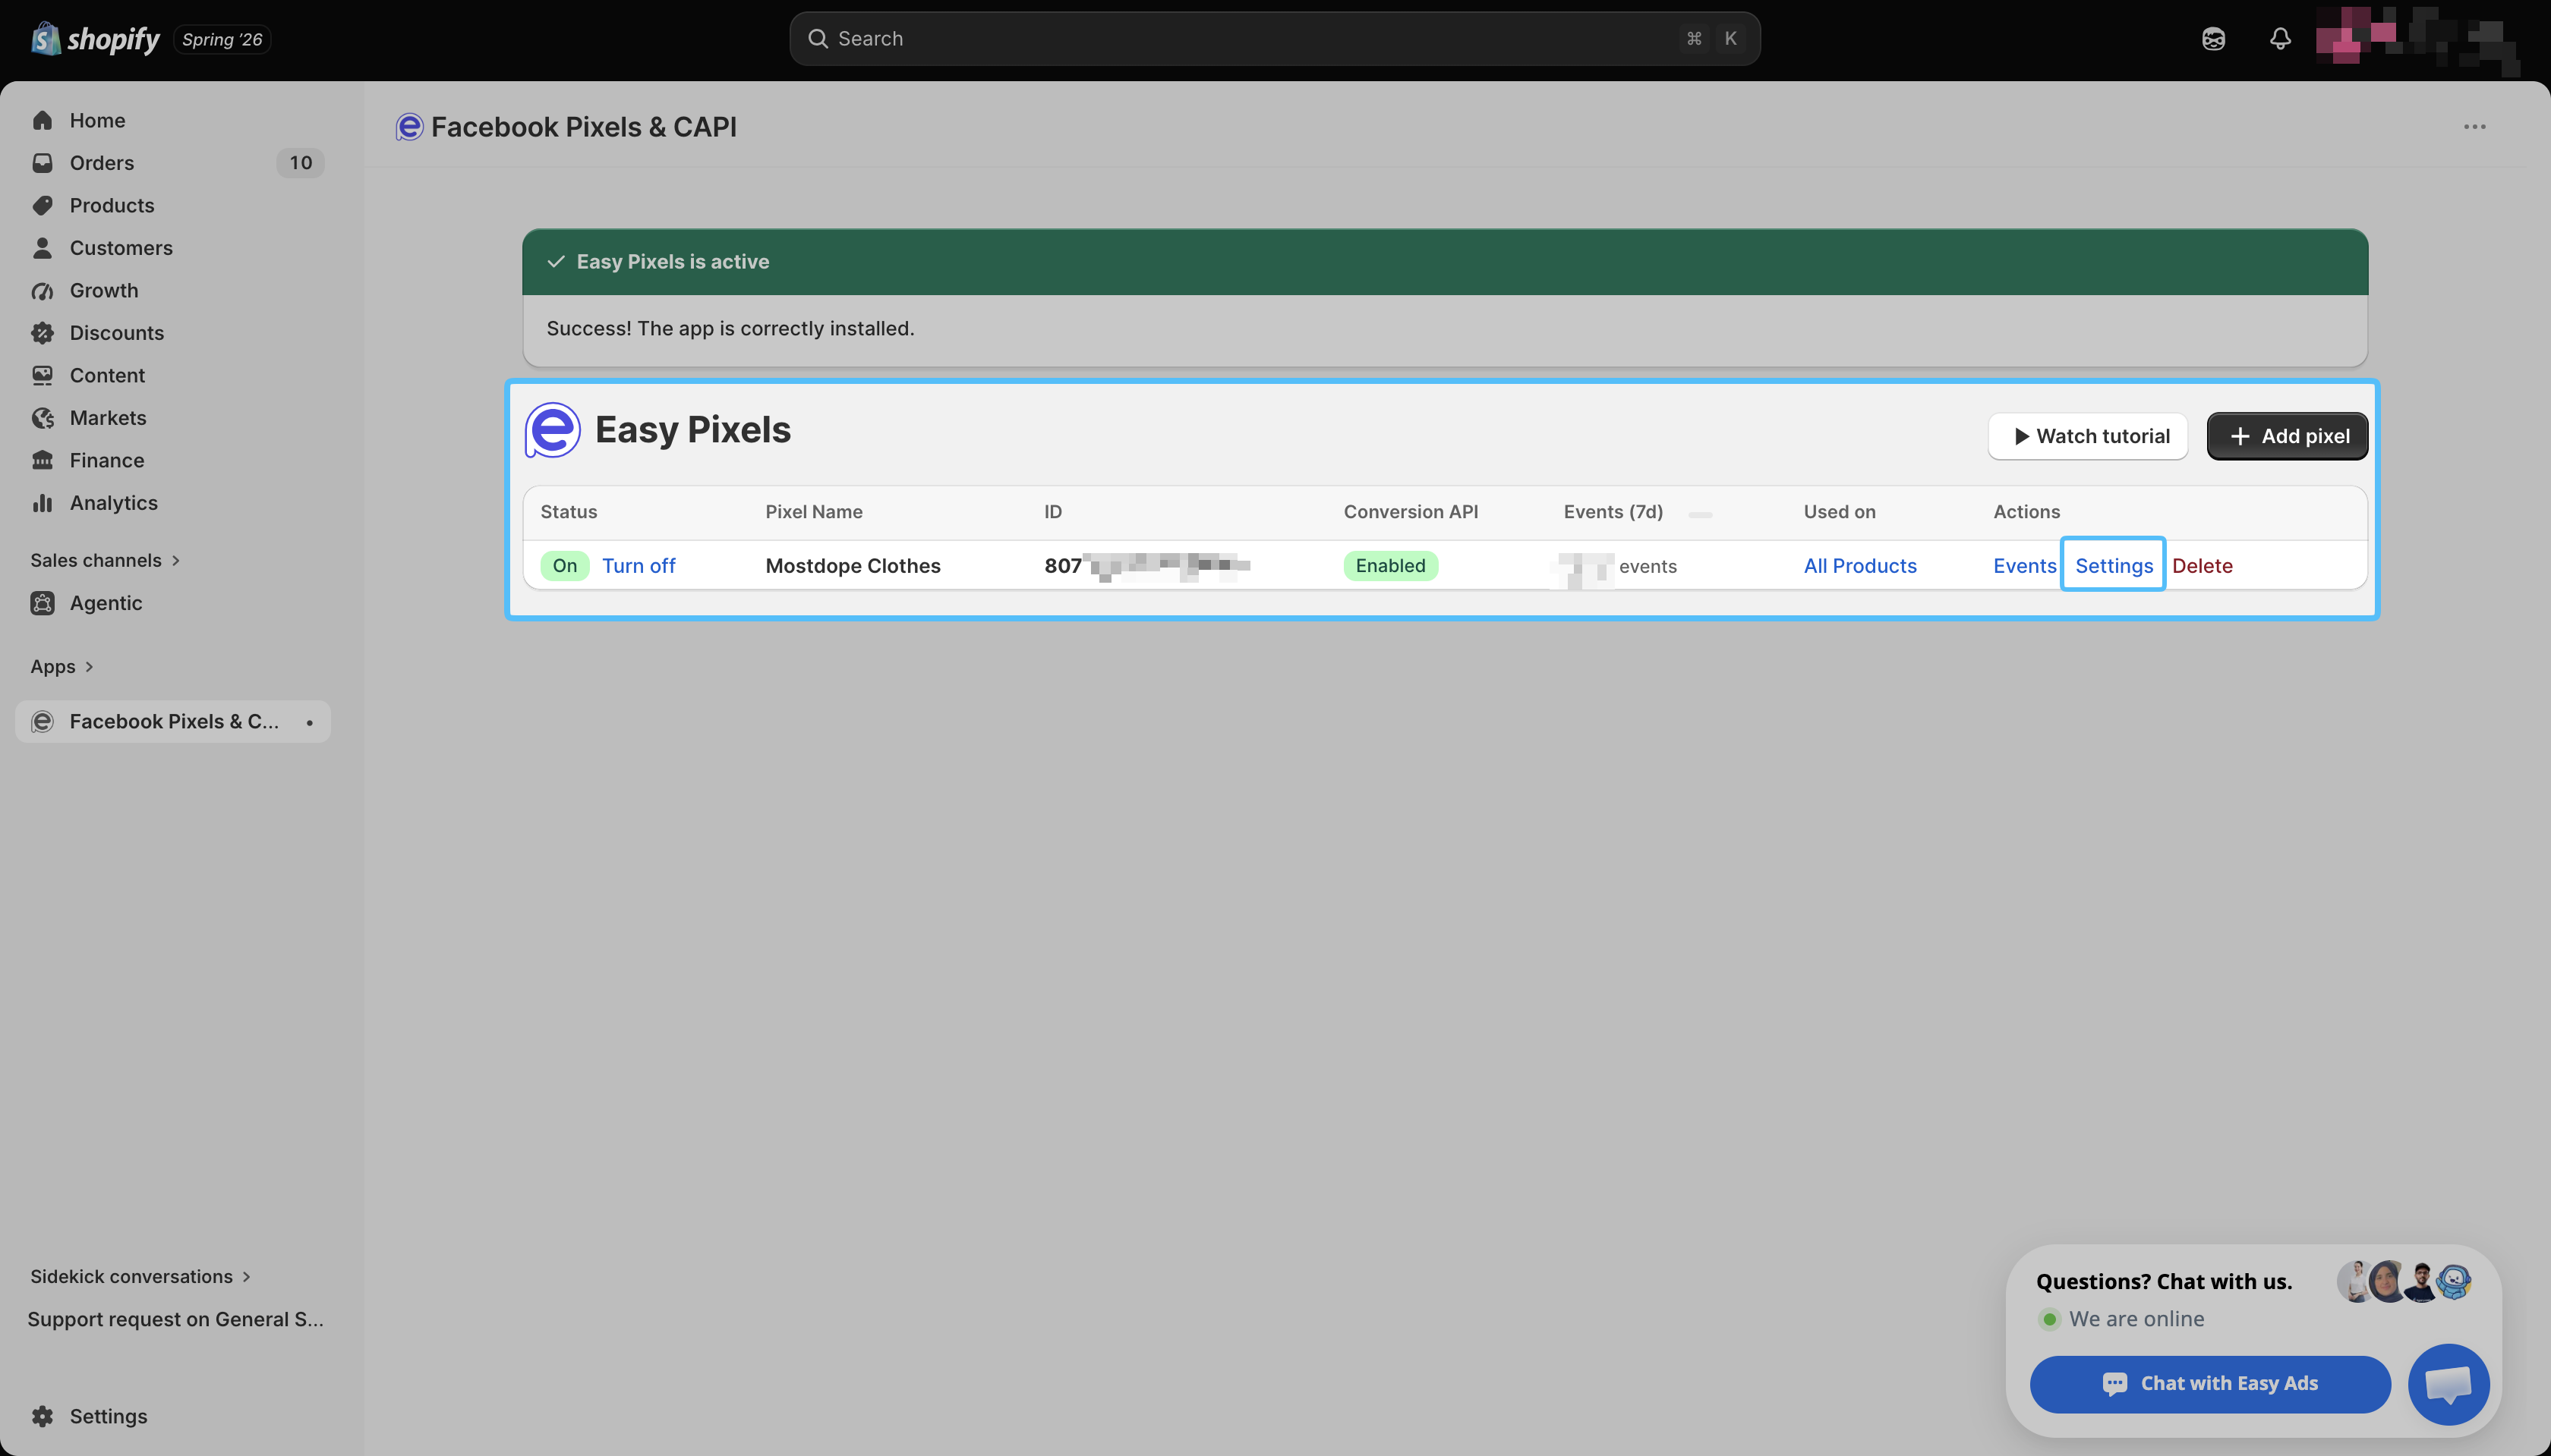Open the Agentic sales channel icon

pyautogui.click(x=42, y=603)
